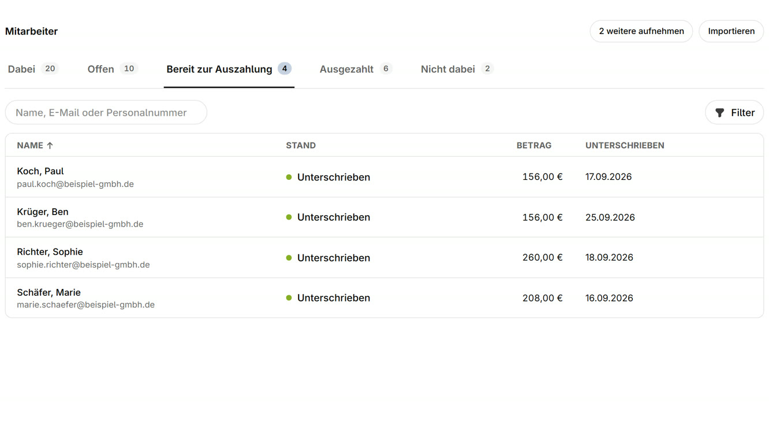Click the Mitarbeiter heading

click(31, 31)
